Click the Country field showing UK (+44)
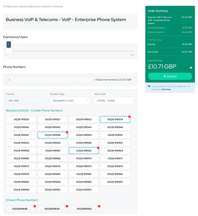Image resolution: width=198 pixels, height=216 pixels. (26, 101)
